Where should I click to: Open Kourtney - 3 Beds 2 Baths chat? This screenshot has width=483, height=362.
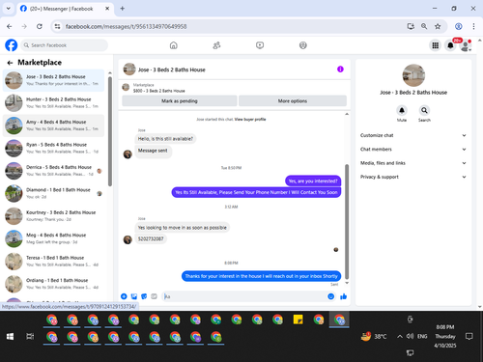click(x=54, y=216)
